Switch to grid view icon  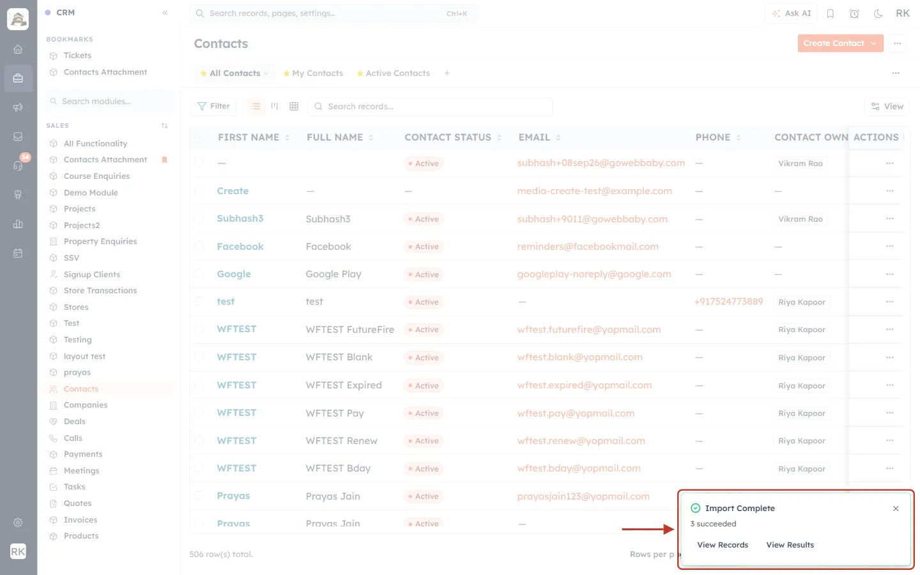coord(294,106)
